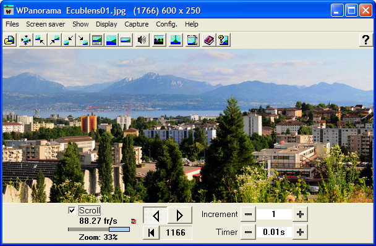Open the Help menu
The width and height of the screenshot is (376, 246).
coord(191,24)
